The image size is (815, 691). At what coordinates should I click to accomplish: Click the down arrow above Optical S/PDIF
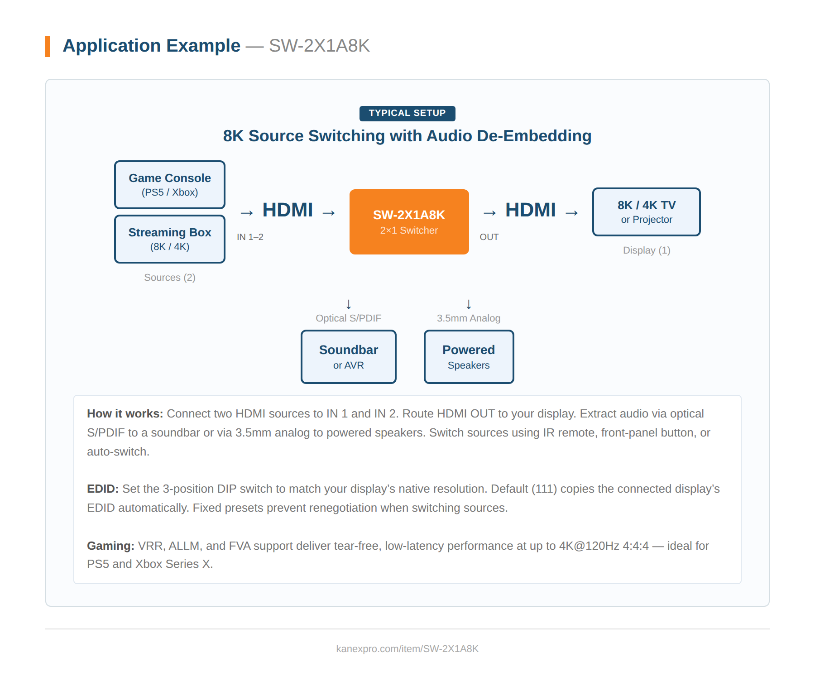(349, 304)
